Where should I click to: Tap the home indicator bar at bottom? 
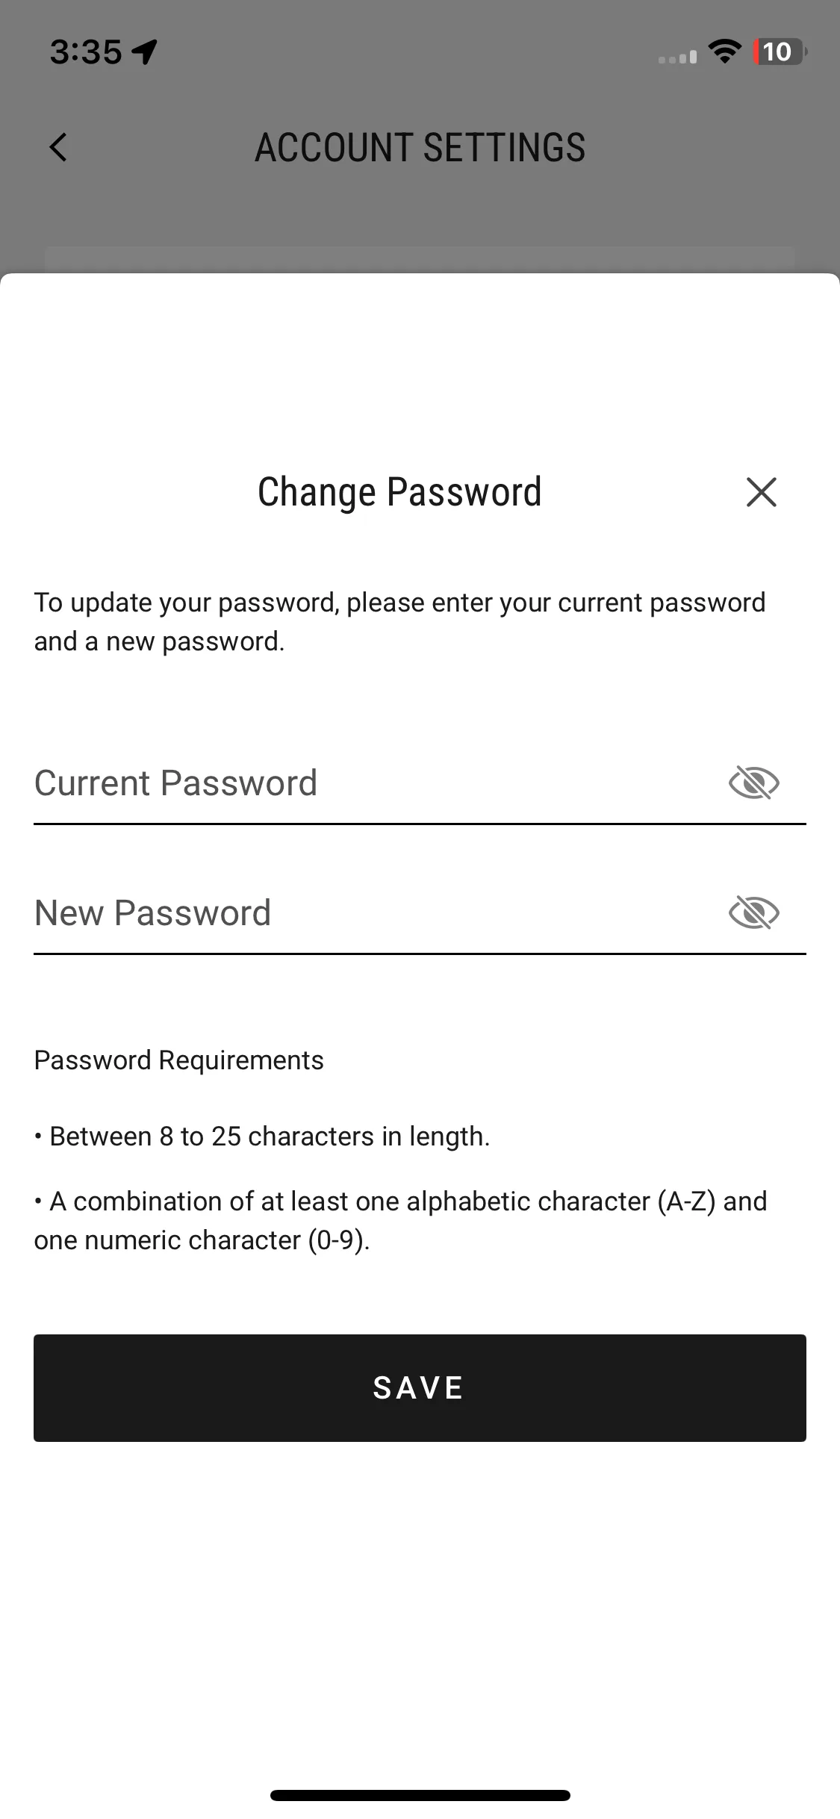click(x=420, y=1795)
